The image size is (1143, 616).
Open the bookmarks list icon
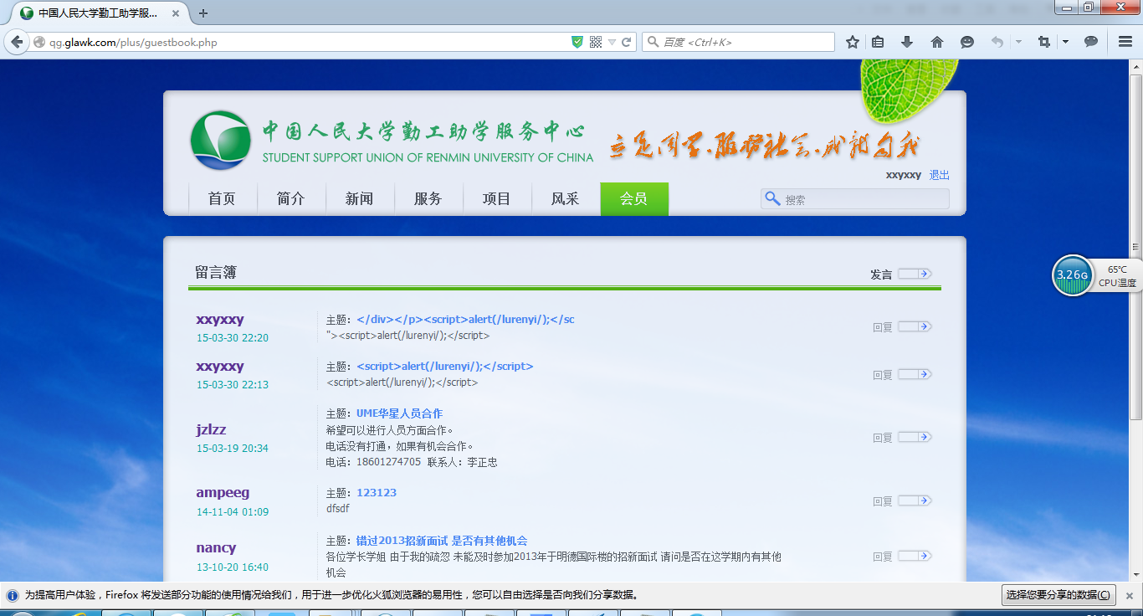point(878,42)
